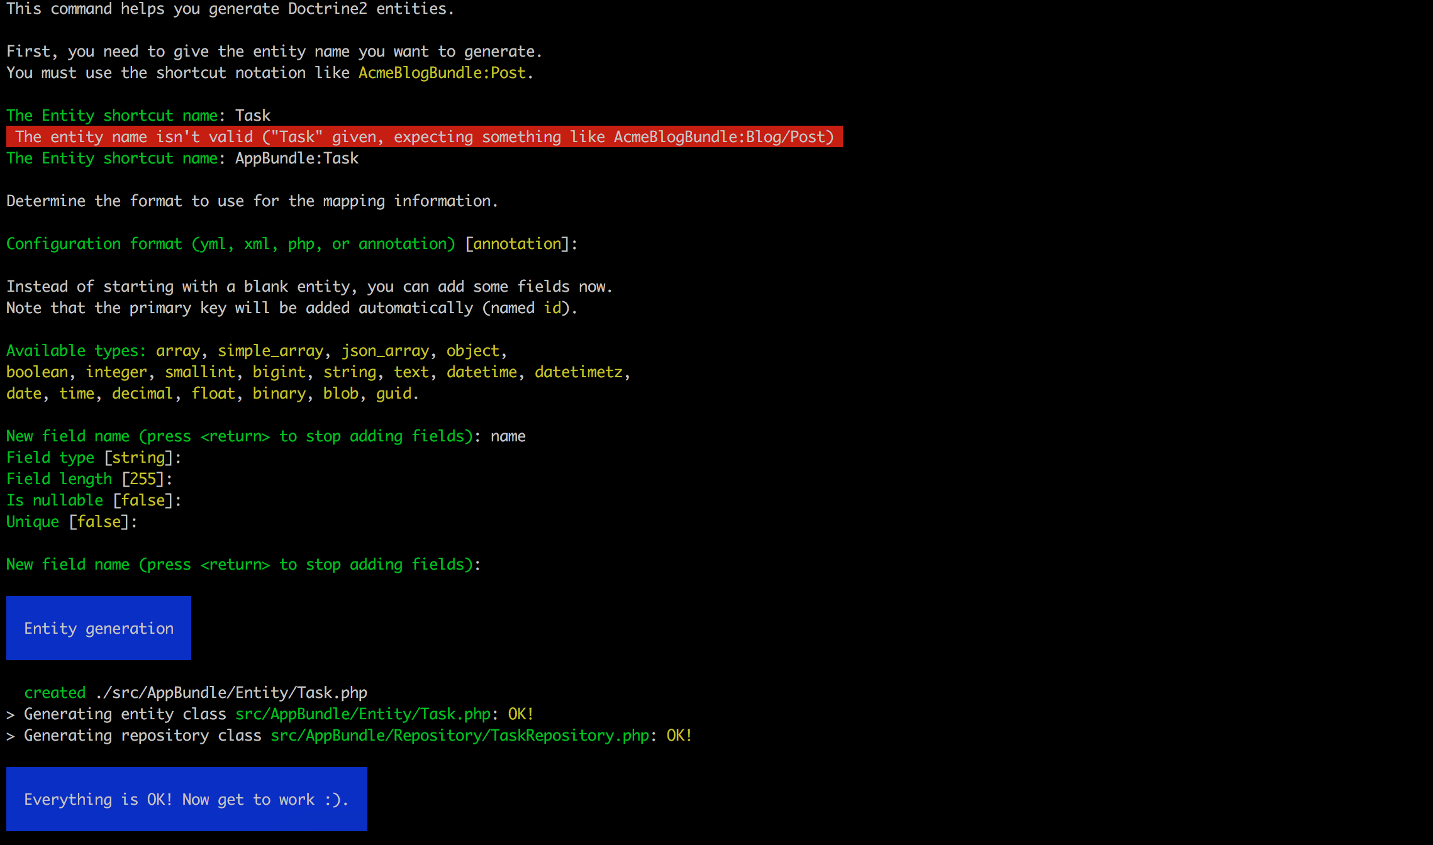Click the src/AppBundle/Entity/Task.php green path
The image size is (1433, 845).
pos(362,714)
